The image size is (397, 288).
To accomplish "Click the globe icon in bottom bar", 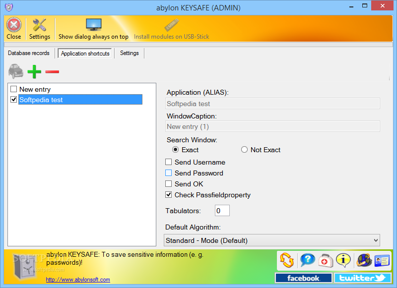I will pyautogui.click(x=364, y=260).
